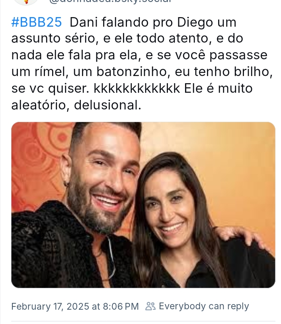
Task: Click the people icon beside Everybody can reply
Action: pyautogui.click(x=150, y=306)
